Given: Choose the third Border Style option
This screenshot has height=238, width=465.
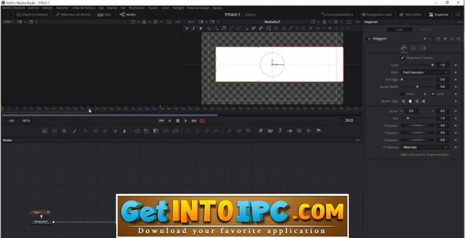Looking at the screenshot, I should pyautogui.click(x=417, y=101).
